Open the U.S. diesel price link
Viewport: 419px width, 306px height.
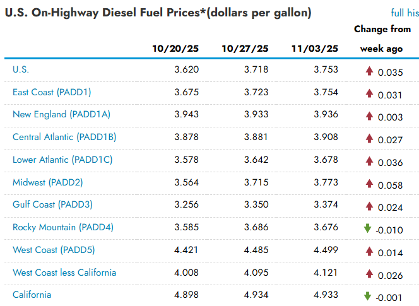click(21, 70)
